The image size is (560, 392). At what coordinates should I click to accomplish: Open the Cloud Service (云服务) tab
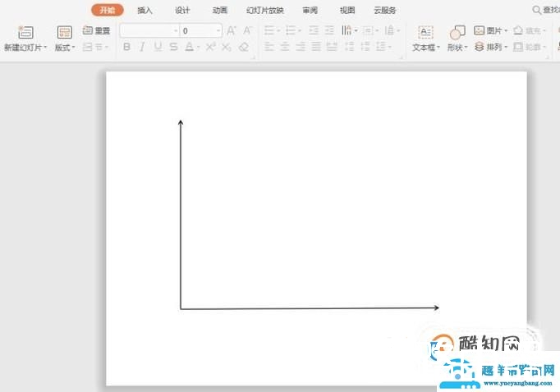coord(385,11)
